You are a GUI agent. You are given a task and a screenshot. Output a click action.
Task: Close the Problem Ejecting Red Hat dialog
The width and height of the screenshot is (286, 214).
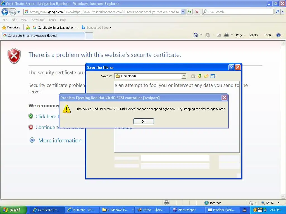pos(224,98)
